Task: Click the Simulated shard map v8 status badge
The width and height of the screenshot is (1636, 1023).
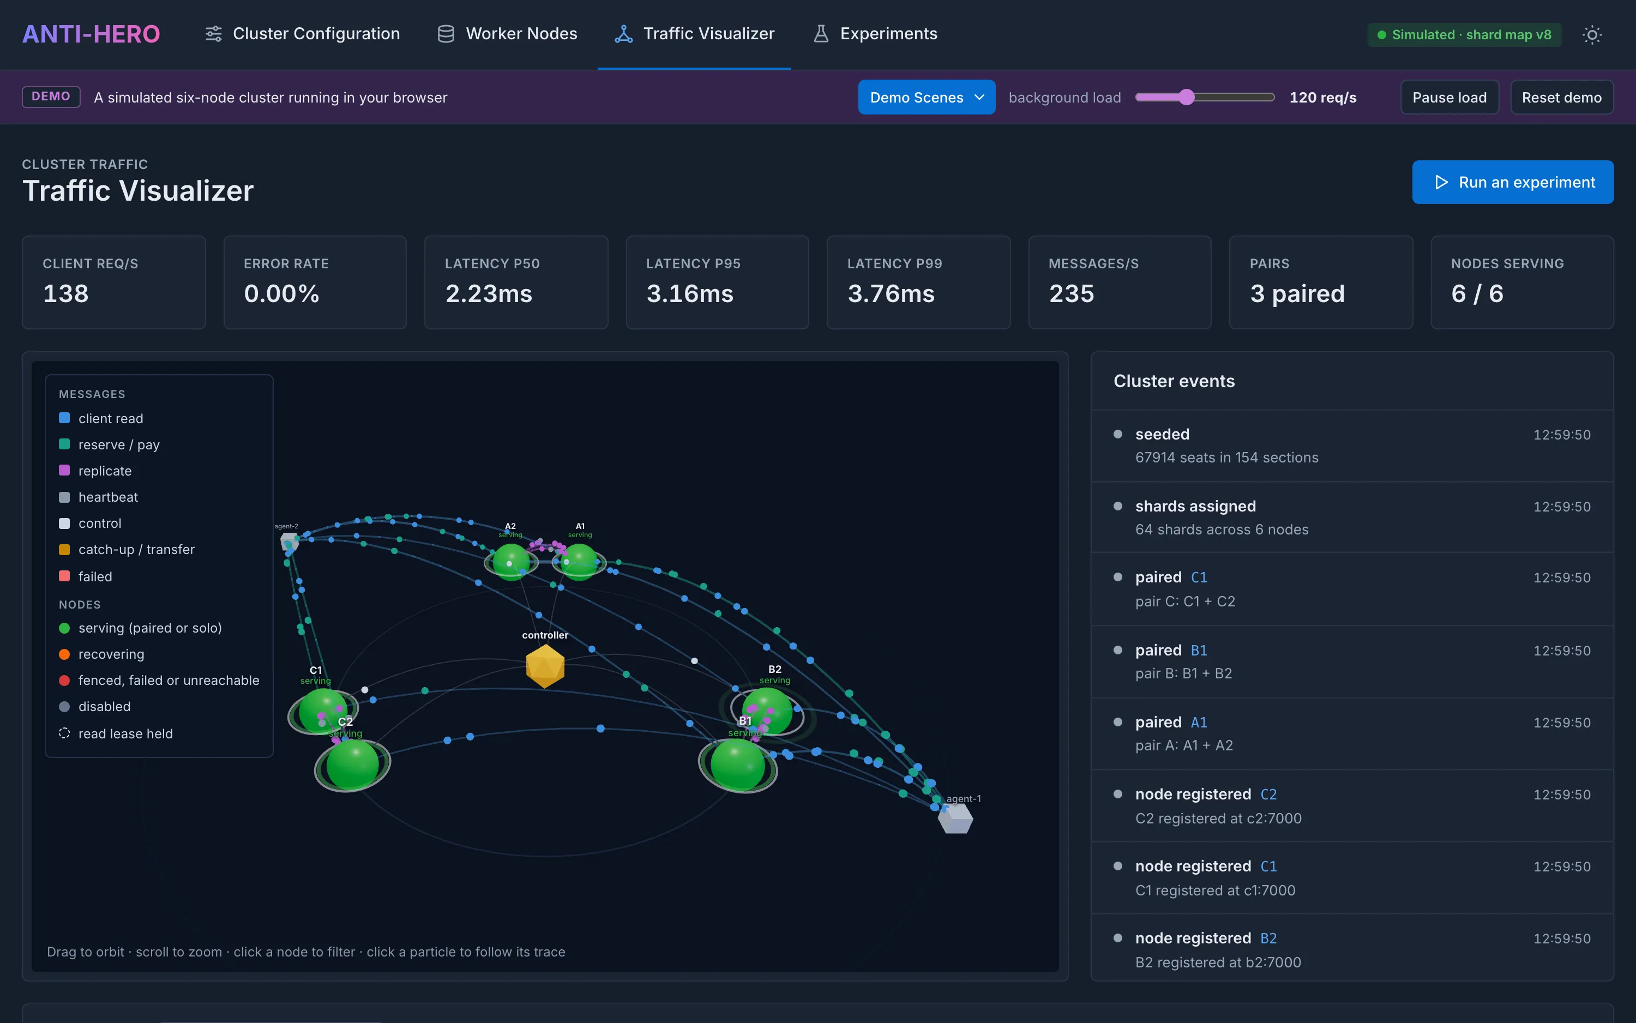Action: pos(1464,34)
